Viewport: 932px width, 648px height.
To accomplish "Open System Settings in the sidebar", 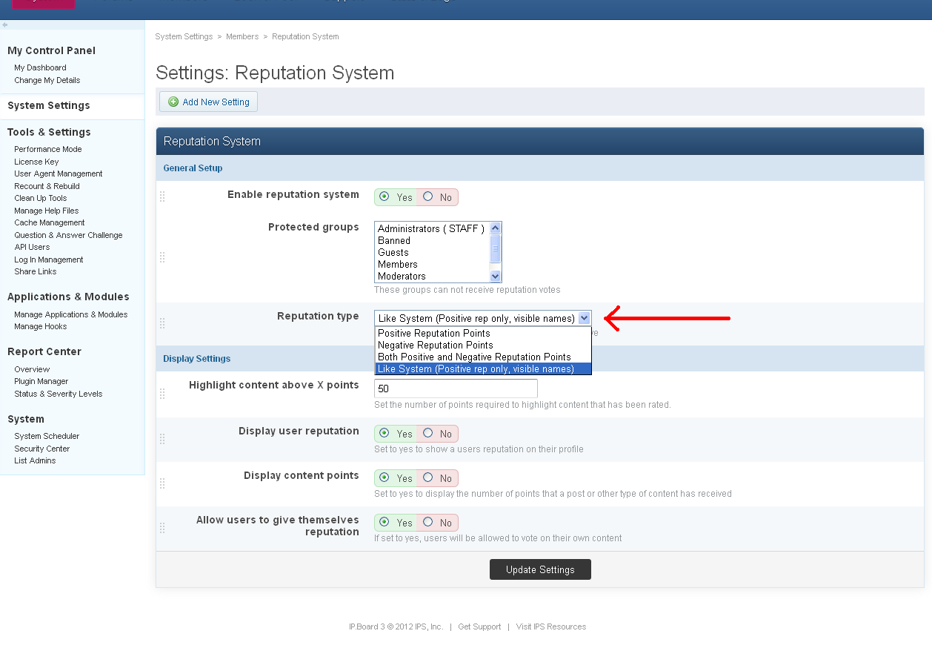I will [49, 106].
